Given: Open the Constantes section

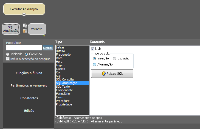Looking at the screenshot, I should (x=29, y=98).
